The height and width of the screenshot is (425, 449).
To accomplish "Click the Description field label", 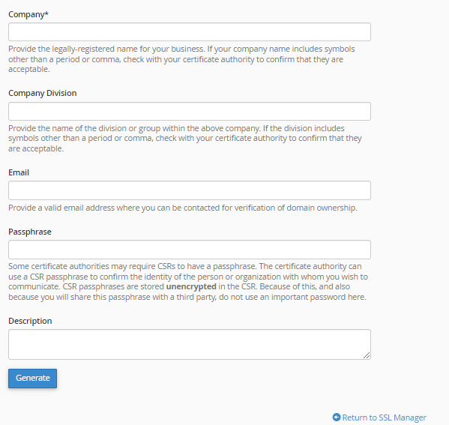I will click(x=30, y=321).
